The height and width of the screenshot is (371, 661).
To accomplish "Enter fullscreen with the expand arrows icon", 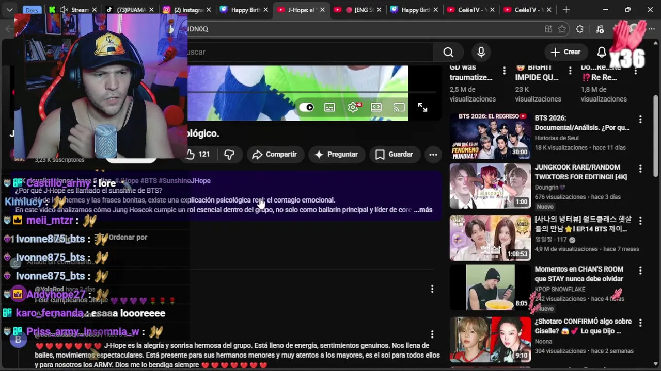I will click(x=422, y=107).
